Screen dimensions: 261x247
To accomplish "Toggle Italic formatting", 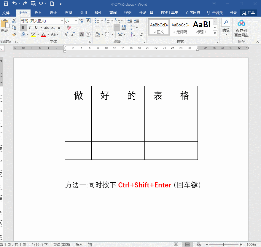I will point(30,28).
